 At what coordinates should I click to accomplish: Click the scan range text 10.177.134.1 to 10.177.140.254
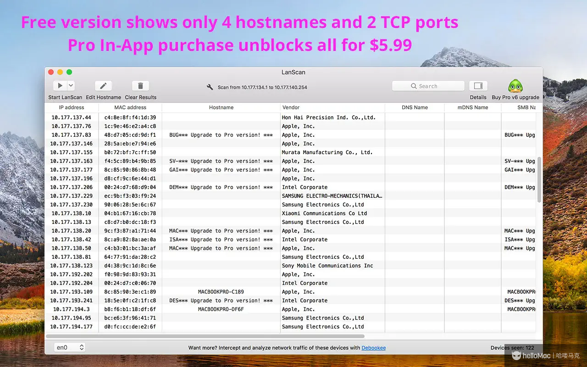point(262,87)
